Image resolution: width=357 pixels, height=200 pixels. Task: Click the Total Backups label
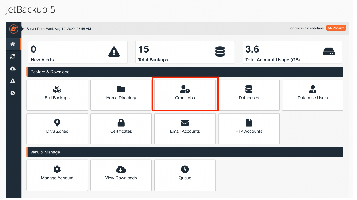tap(153, 60)
